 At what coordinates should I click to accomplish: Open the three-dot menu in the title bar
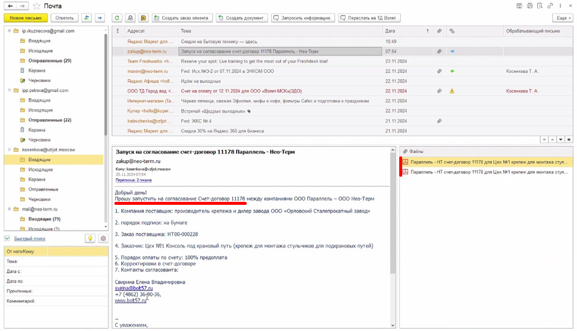tap(561, 6)
